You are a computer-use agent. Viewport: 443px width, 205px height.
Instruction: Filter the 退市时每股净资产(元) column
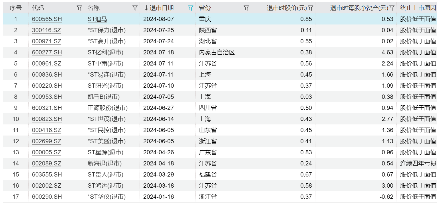coord(392,8)
